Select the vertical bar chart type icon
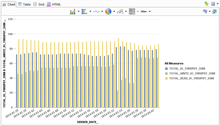220x126 pixels. point(73,11)
